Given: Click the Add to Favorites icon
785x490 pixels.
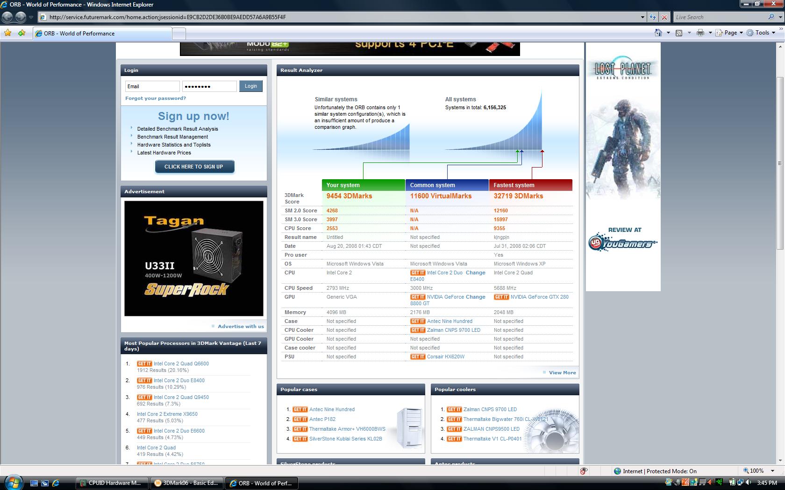Looking at the screenshot, I should coord(21,33).
